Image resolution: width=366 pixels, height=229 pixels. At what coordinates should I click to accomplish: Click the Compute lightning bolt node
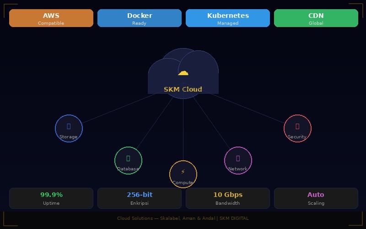click(183, 174)
